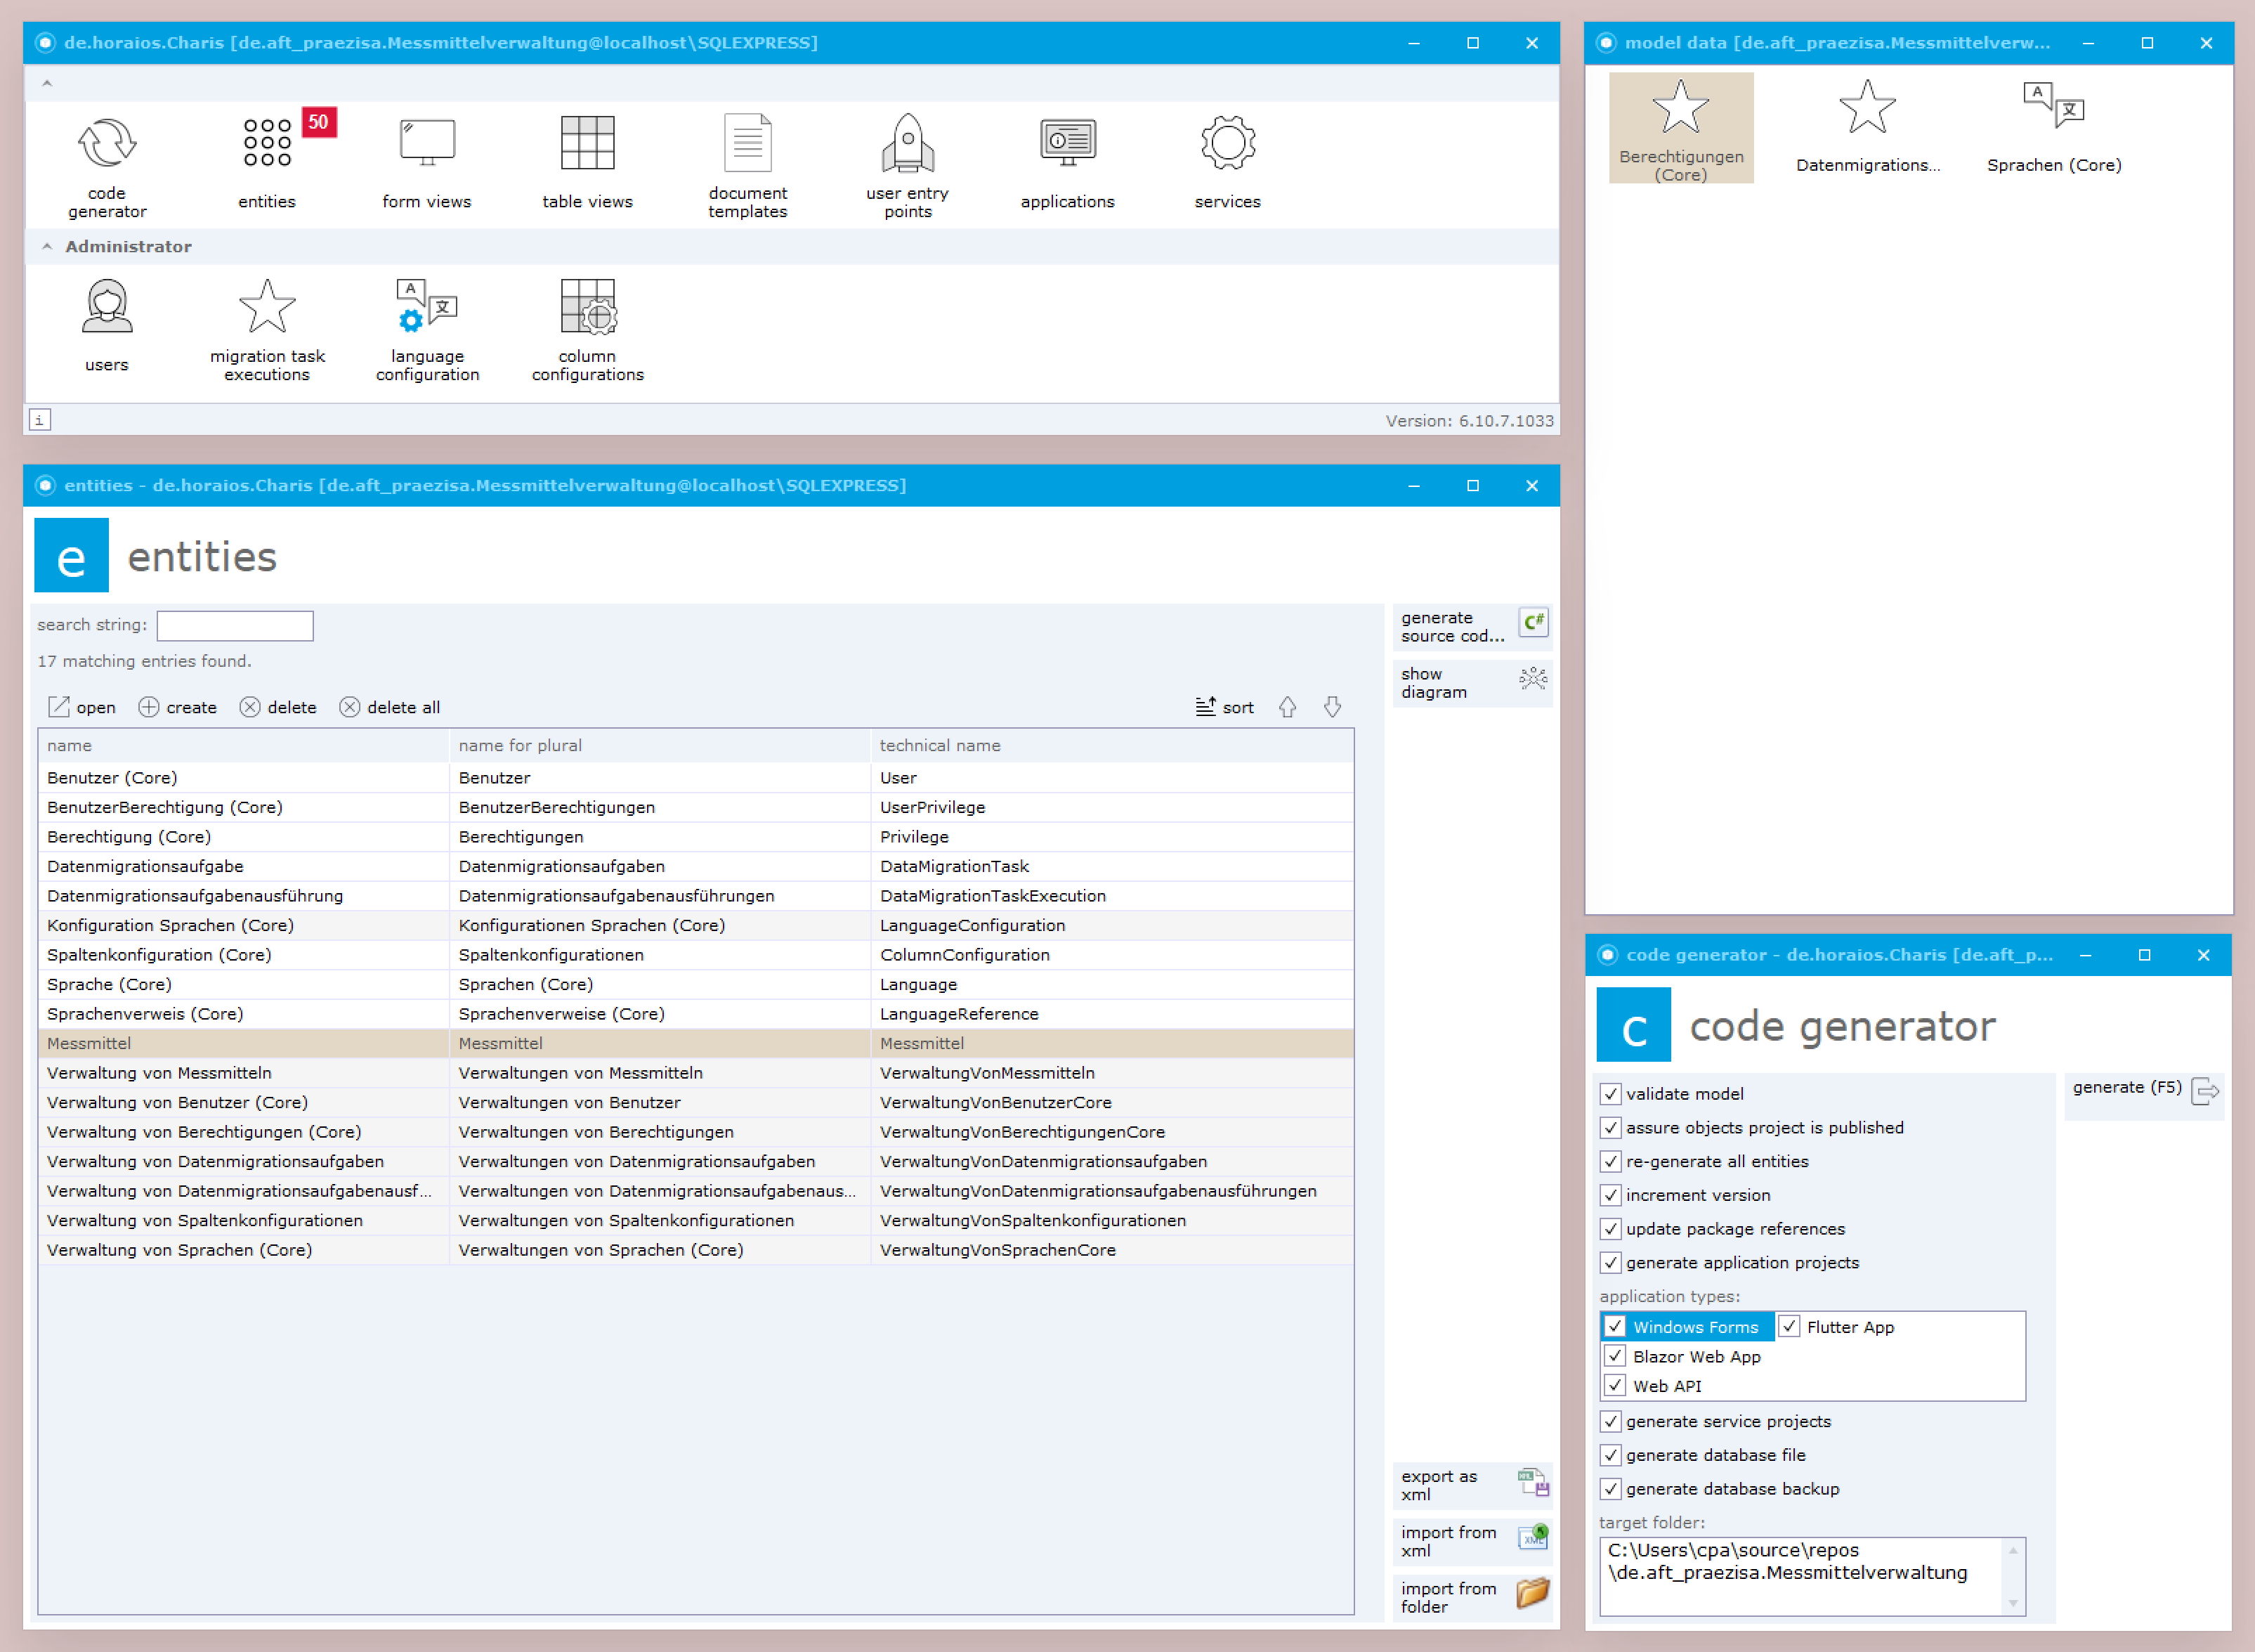Screen dimensions: 2255x1652
Task: Click generate source code button
Action: pyautogui.click(x=1472, y=627)
